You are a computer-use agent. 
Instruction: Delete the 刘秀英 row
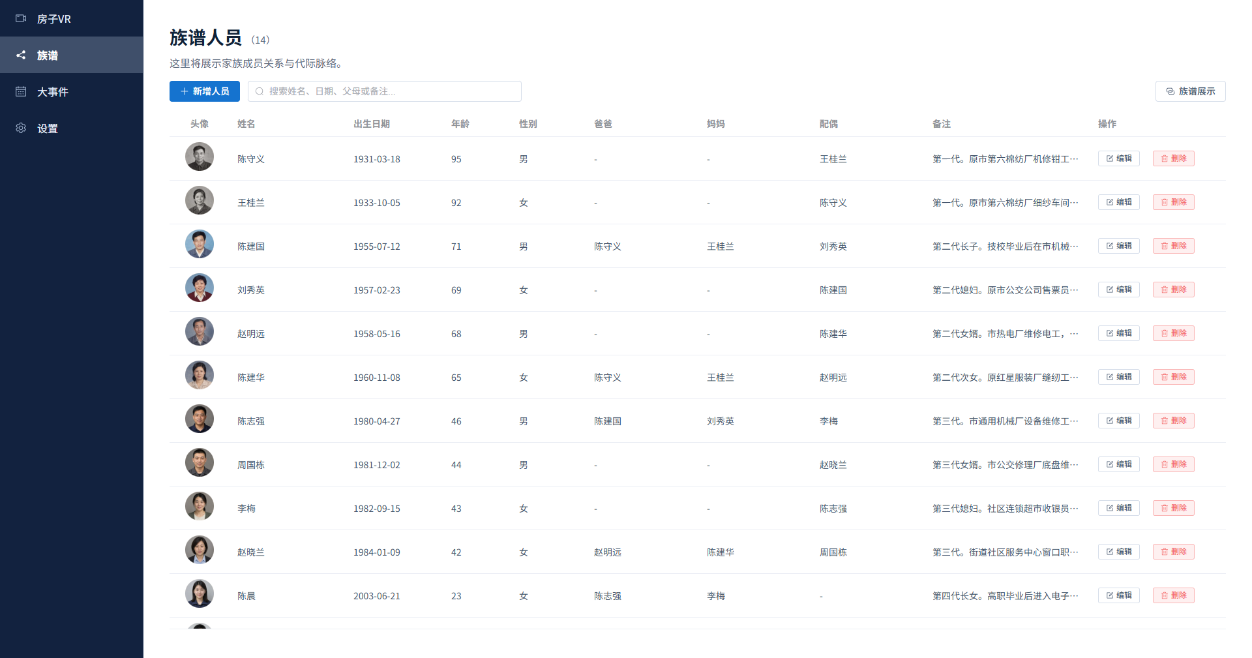point(1174,290)
